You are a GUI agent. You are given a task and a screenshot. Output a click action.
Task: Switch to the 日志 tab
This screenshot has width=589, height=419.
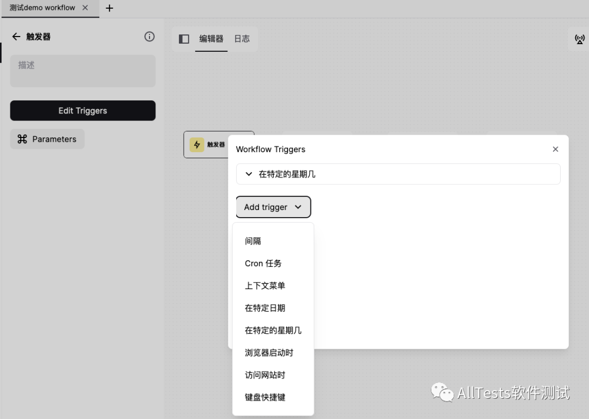coord(242,39)
